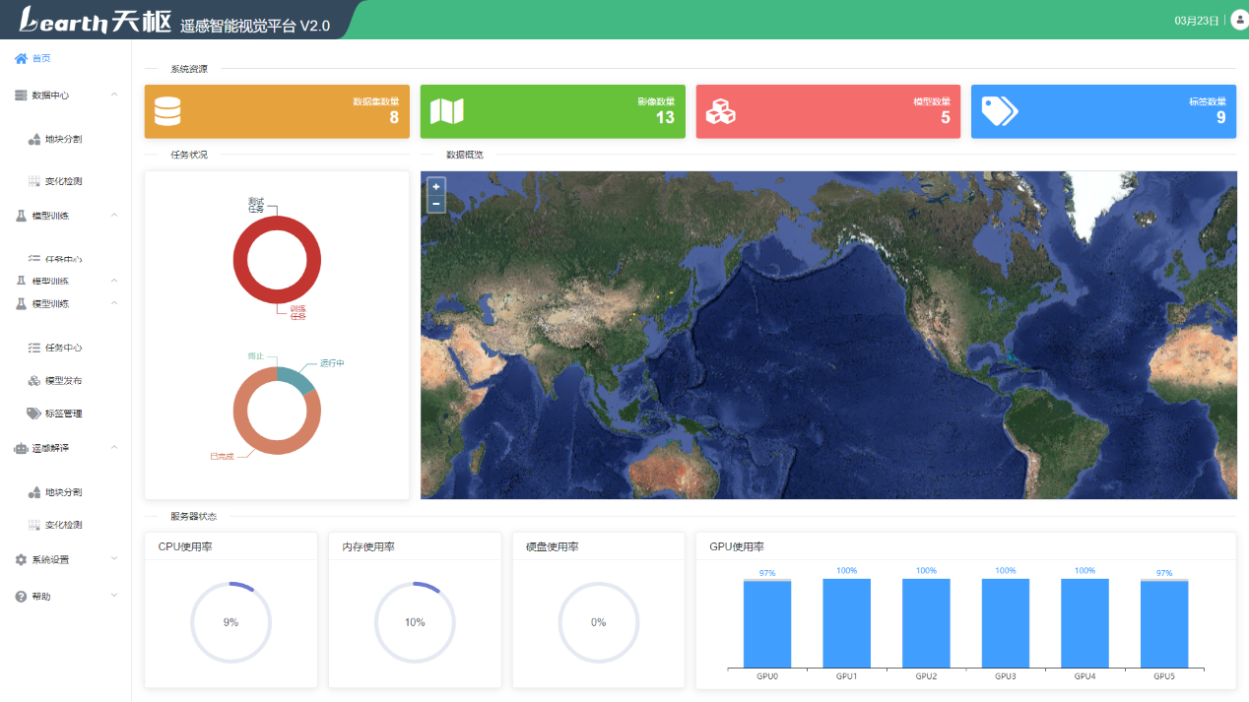Click the orange 数据集数量 card
This screenshot has height=702, width=1249.
click(x=277, y=111)
